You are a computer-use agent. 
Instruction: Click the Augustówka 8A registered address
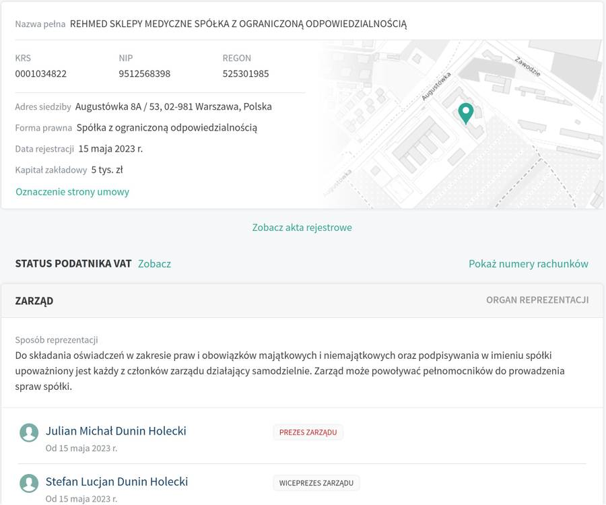[173, 106]
